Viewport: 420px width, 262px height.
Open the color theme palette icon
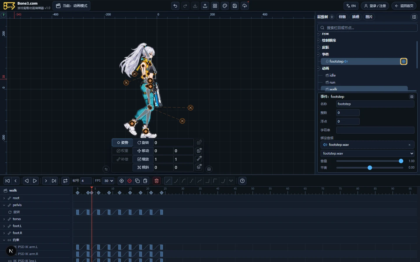pos(225,6)
